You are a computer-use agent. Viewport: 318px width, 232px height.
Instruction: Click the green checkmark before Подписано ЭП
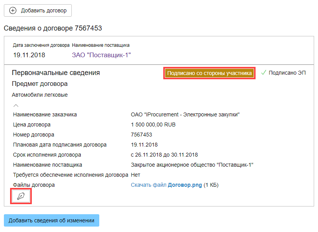[x=264, y=73]
